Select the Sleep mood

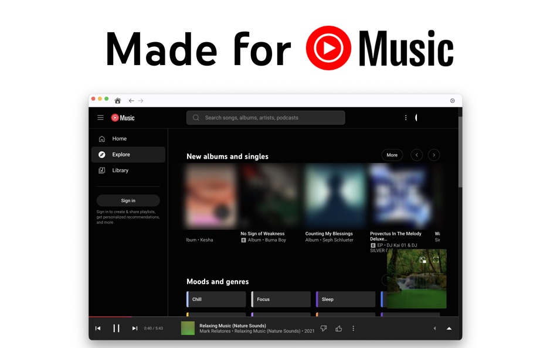346,299
